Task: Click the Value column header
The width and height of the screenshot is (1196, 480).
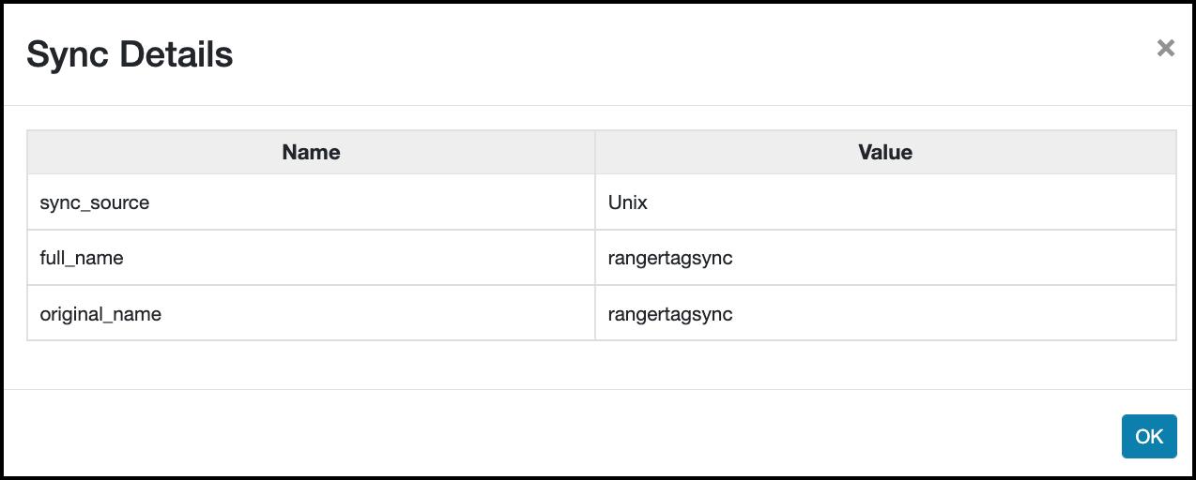Action: click(x=884, y=152)
